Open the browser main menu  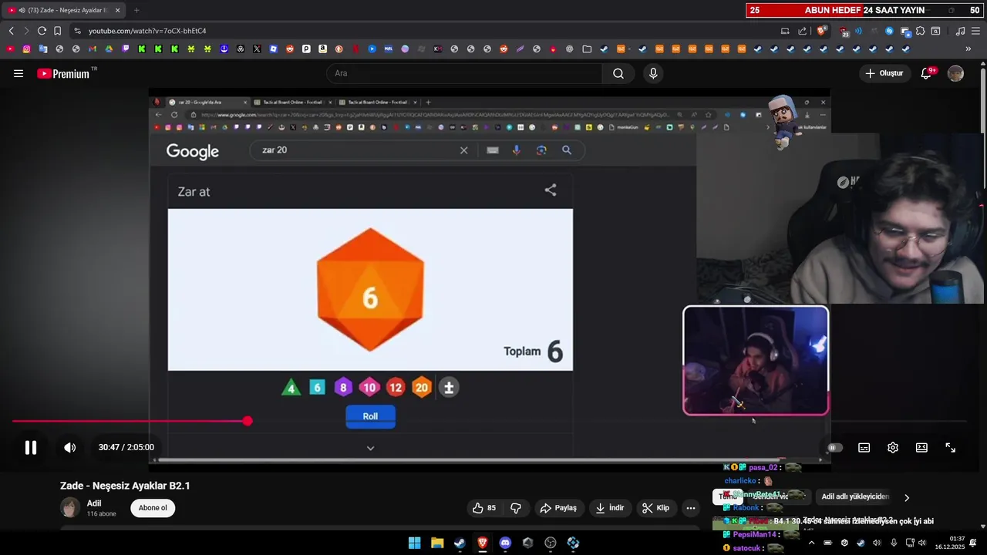click(975, 31)
